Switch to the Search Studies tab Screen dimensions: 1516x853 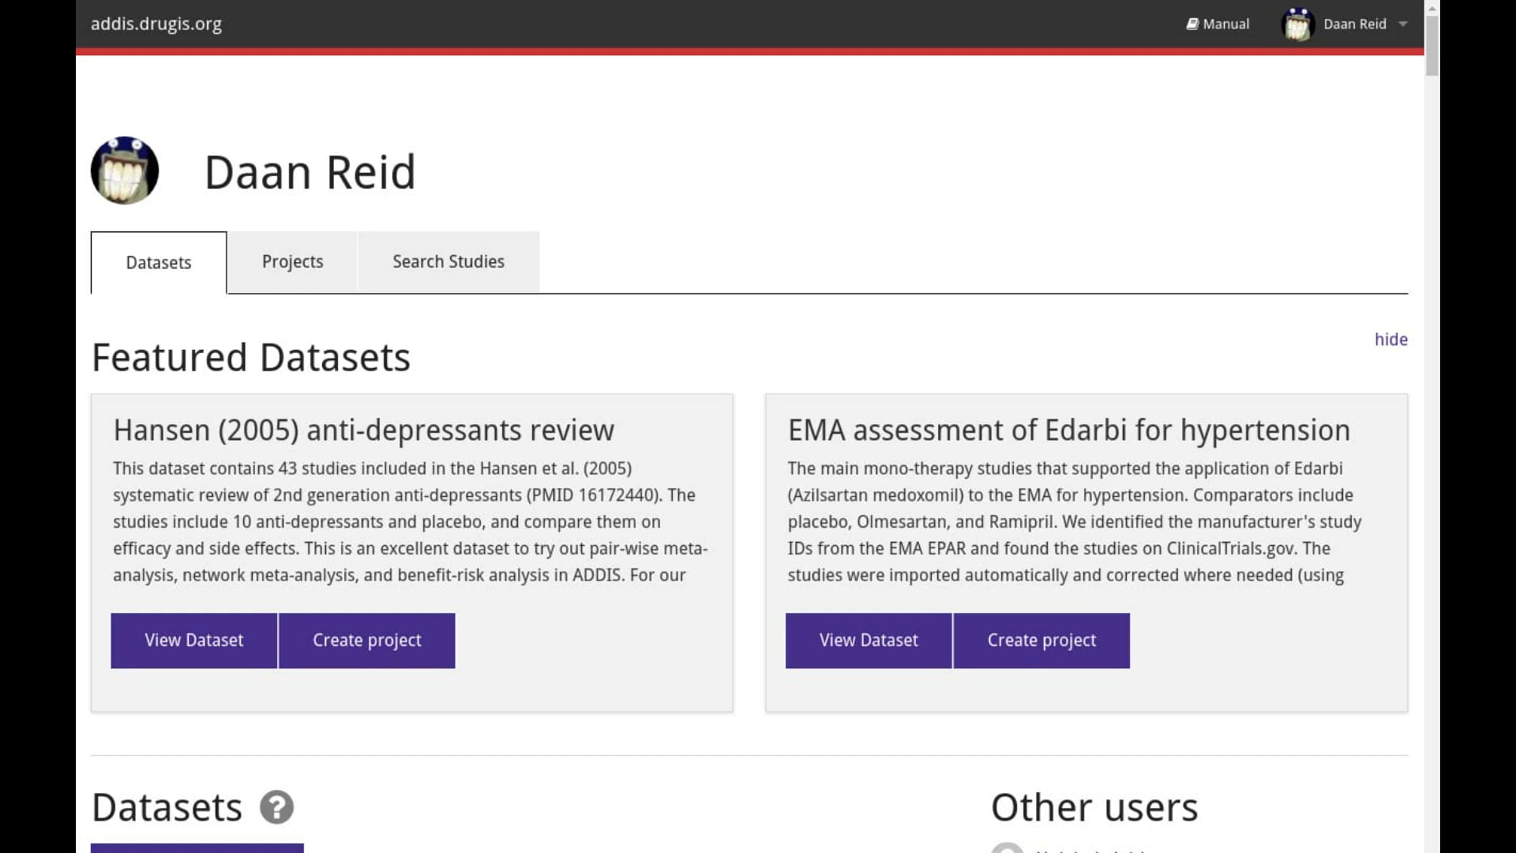[448, 262]
